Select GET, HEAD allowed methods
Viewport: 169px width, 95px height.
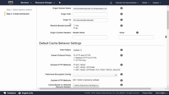coord(74,65)
